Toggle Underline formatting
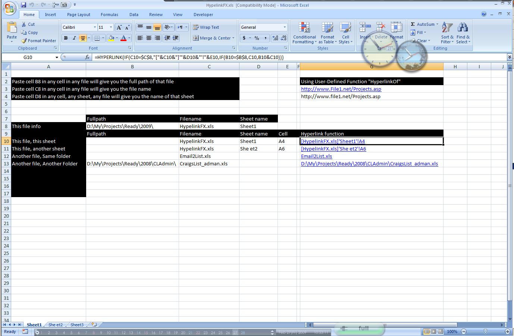514x336 pixels. (x=83, y=38)
